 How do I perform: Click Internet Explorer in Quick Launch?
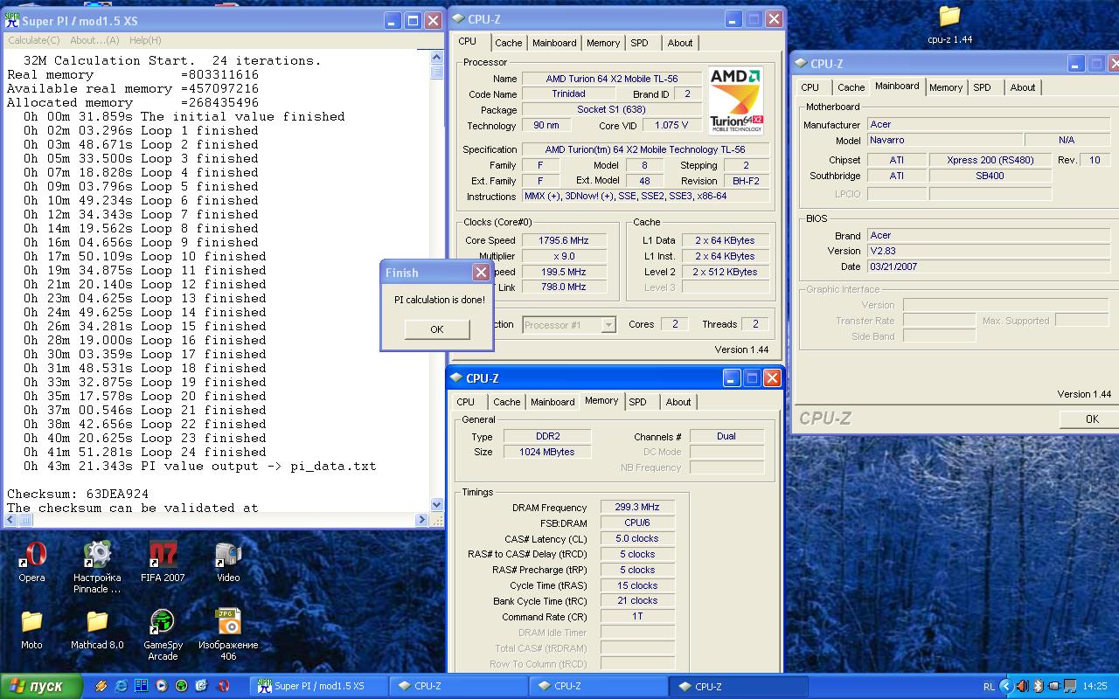tap(121, 686)
